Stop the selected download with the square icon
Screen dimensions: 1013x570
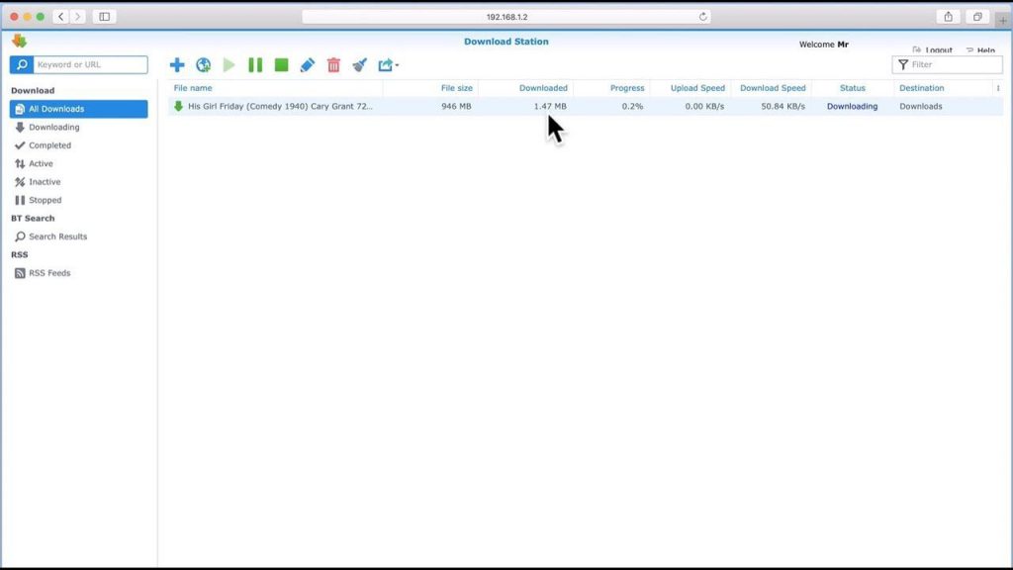pos(281,64)
